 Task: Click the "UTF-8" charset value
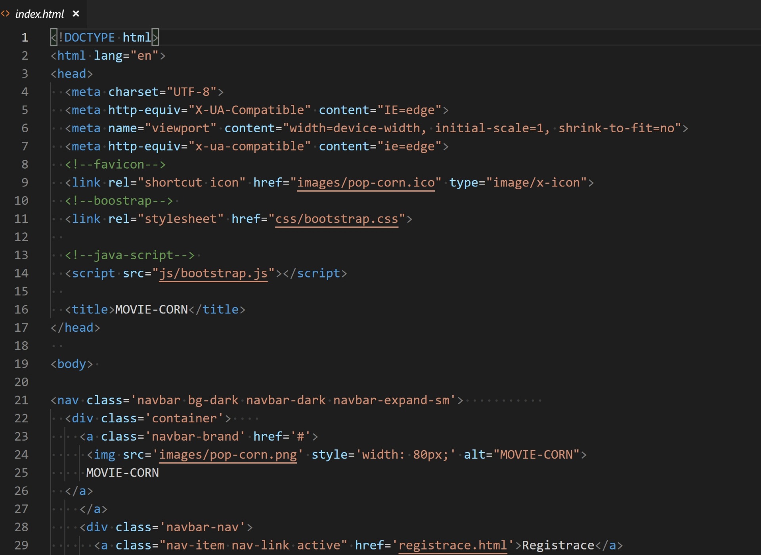pyautogui.click(x=191, y=92)
